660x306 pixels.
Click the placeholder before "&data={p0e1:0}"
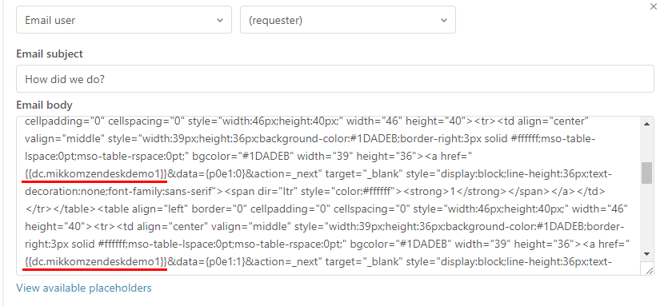tap(96, 173)
